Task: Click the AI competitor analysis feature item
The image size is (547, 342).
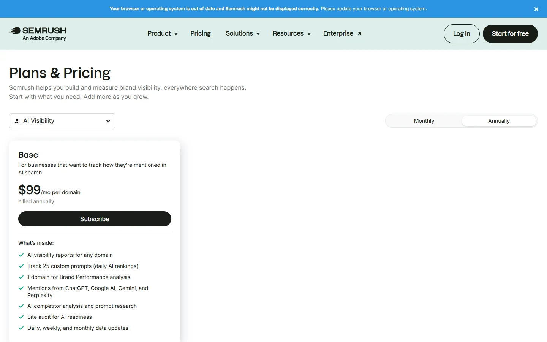Action: pyautogui.click(x=82, y=306)
